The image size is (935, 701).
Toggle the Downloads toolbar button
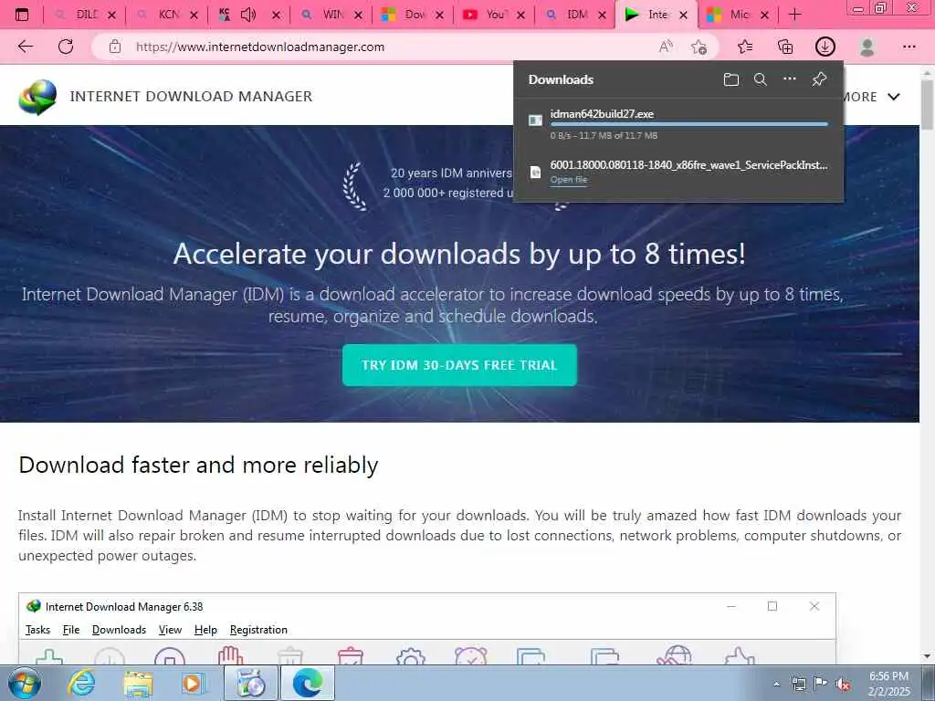(825, 47)
